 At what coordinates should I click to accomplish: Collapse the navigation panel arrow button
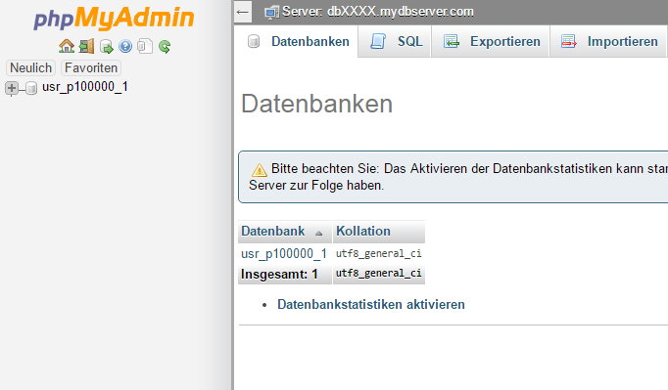point(243,12)
